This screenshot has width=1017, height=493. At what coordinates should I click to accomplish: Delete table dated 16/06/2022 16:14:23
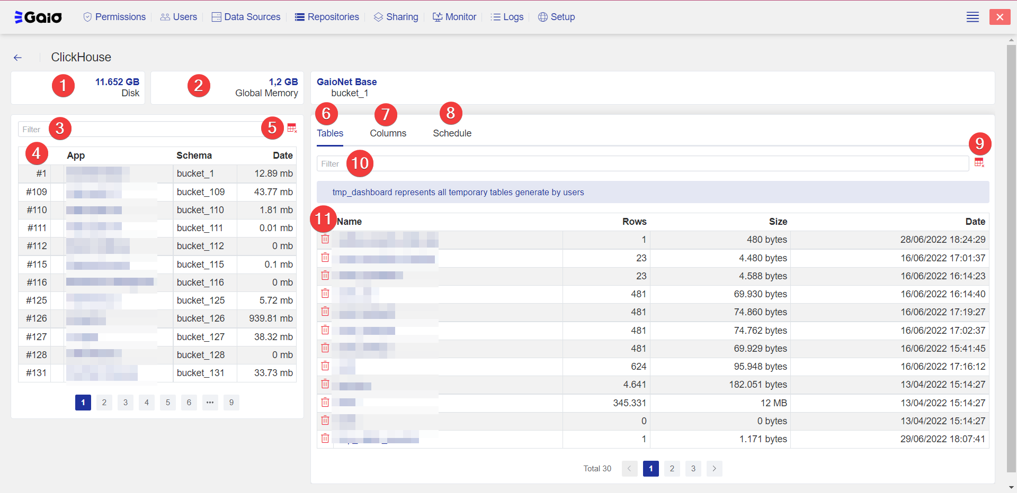pyautogui.click(x=325, y=276)
